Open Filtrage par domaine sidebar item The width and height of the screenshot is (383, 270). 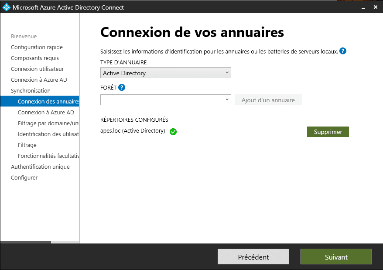48,123
